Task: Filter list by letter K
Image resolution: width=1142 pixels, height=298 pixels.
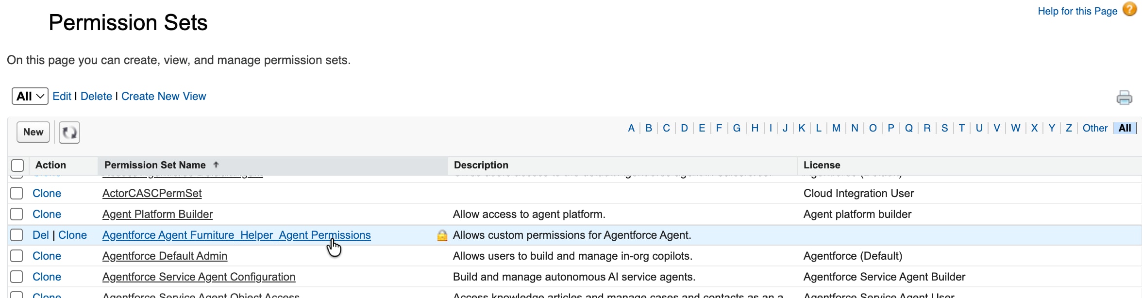Action: point(802,128)
